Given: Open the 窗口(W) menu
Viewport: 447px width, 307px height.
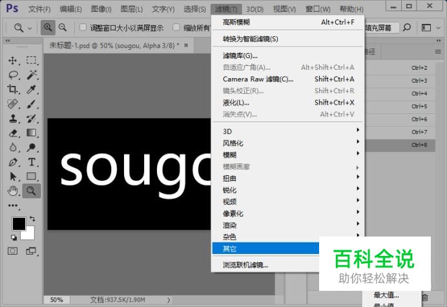Looking at the screenshot, I should [318, 9].
